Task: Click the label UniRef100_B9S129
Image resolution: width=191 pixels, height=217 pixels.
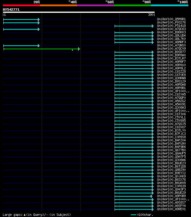Action: (171, 81)
